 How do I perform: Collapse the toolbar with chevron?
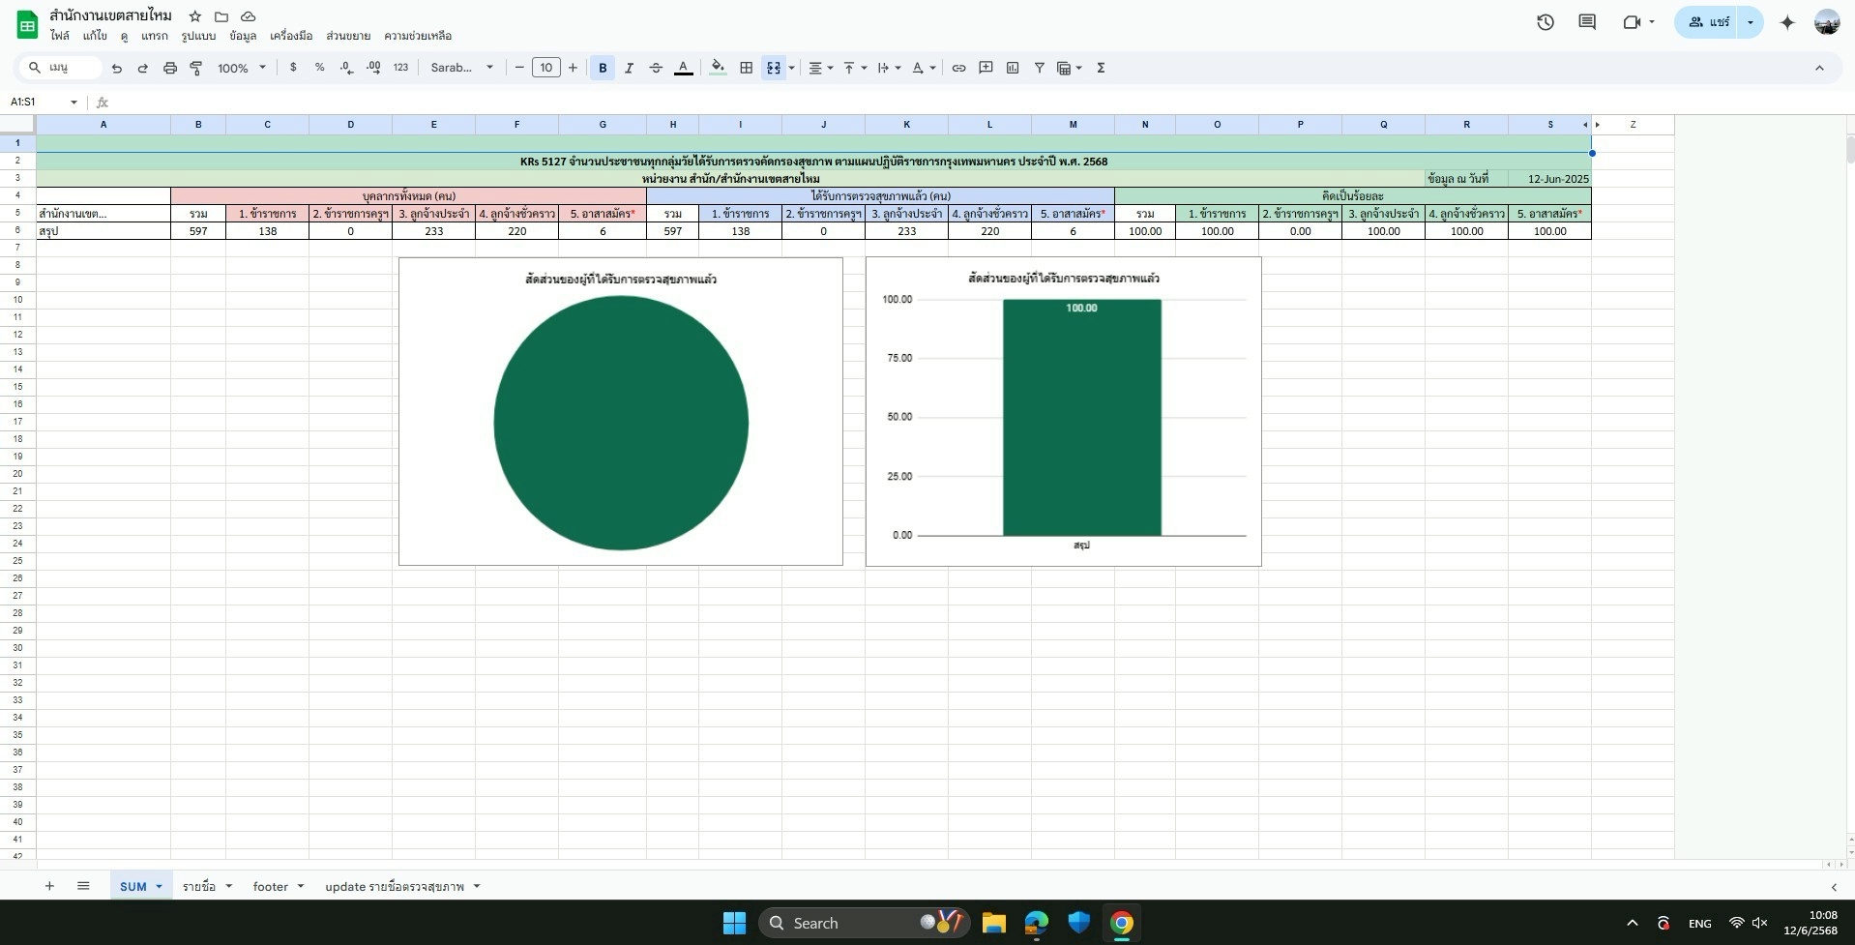point(1819,68)
